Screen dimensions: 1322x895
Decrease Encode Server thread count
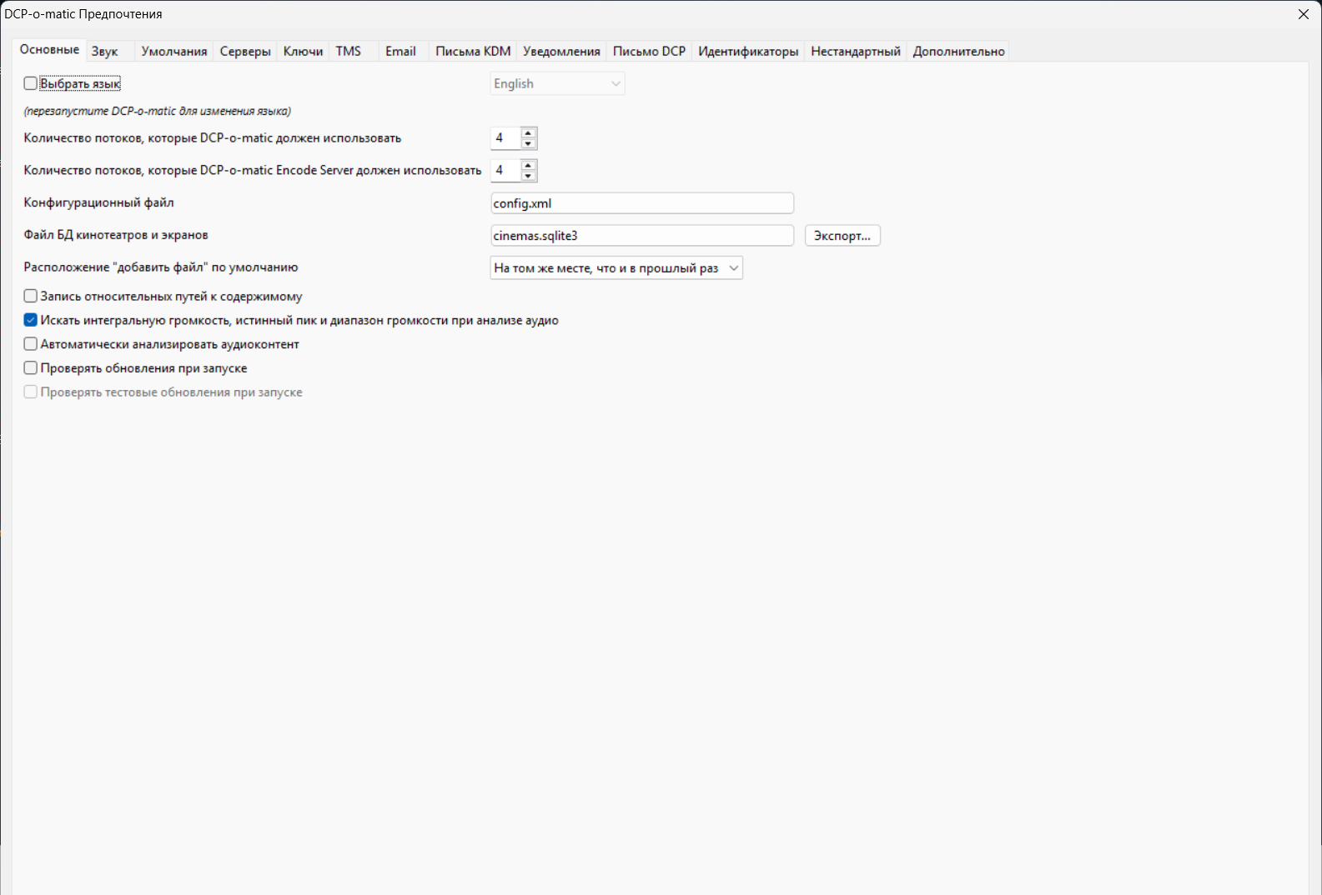pyautogui.click(x=528, y=176)
